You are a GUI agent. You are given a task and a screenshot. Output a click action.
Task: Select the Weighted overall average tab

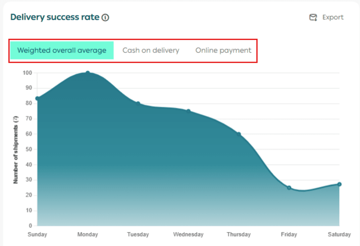(x=62, y=50)
